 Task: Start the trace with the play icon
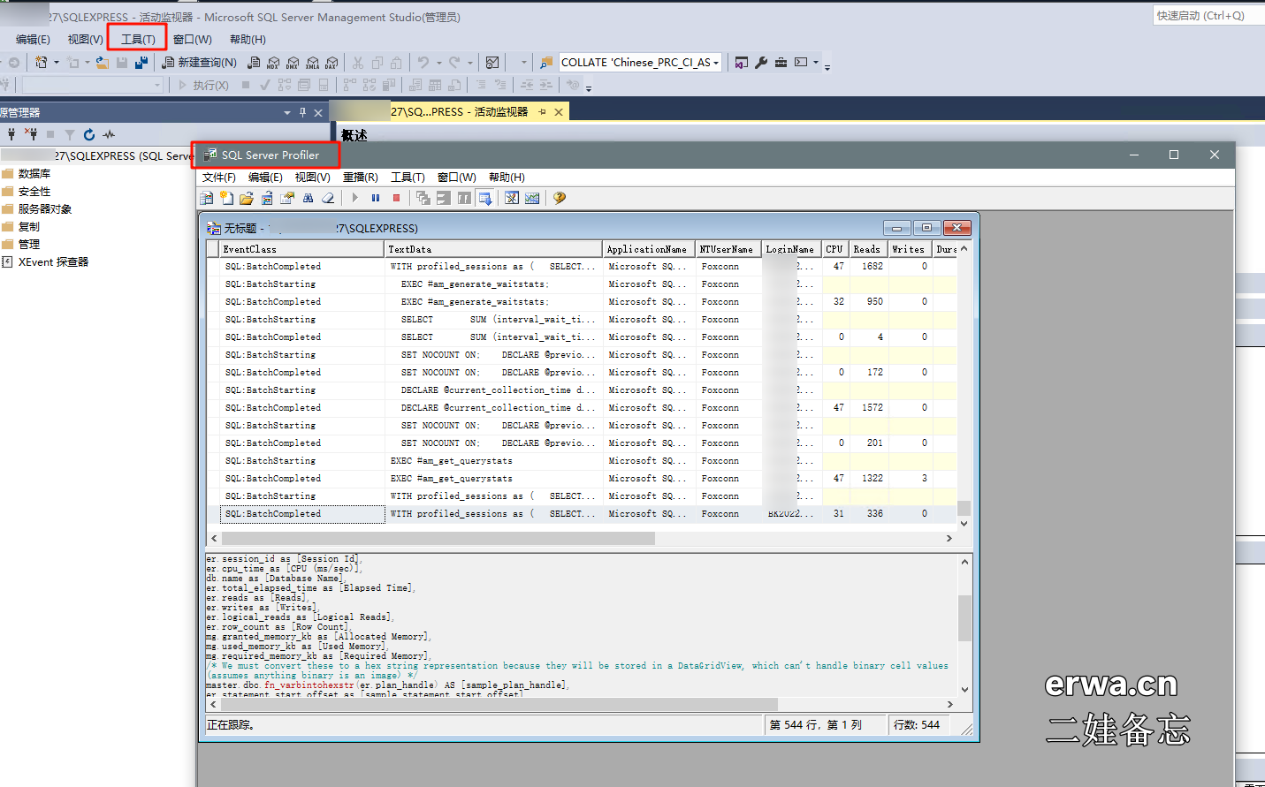(355, 198)
